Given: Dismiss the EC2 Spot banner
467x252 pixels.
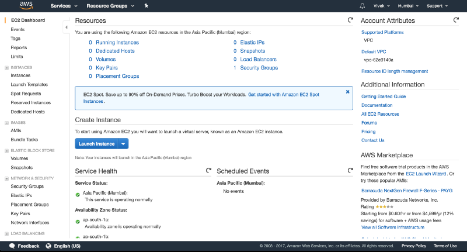Looking at the screenshot, I should (347, 92).
